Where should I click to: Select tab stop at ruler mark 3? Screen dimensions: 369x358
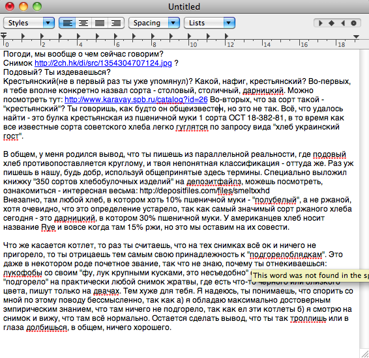coord(60,36)
